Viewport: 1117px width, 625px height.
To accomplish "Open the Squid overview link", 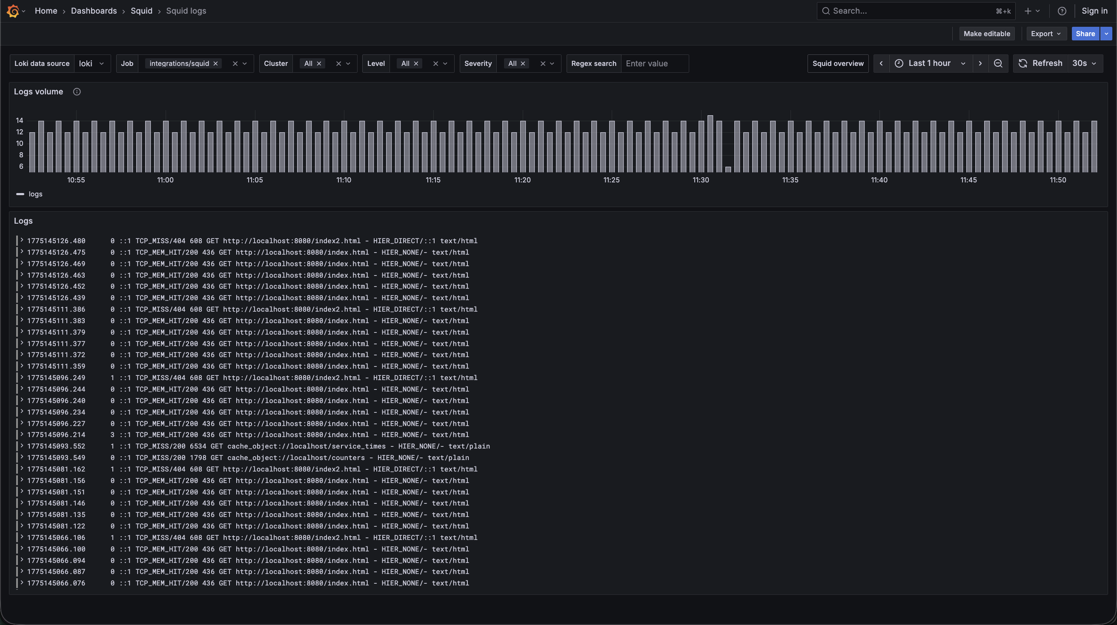I will tap(837, 64).
